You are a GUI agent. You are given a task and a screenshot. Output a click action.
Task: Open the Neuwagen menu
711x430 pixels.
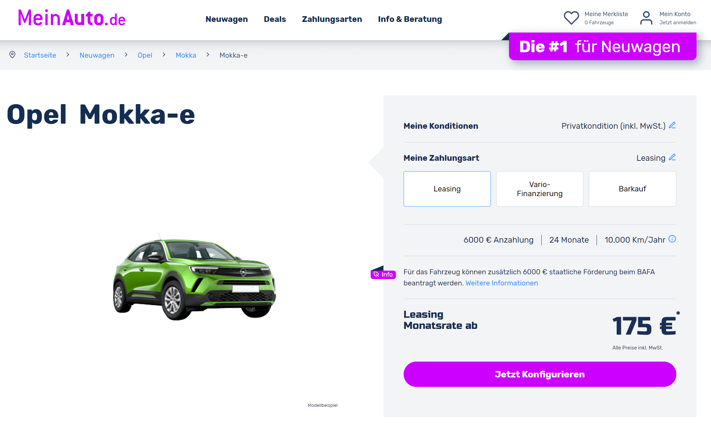click(227, 19)
